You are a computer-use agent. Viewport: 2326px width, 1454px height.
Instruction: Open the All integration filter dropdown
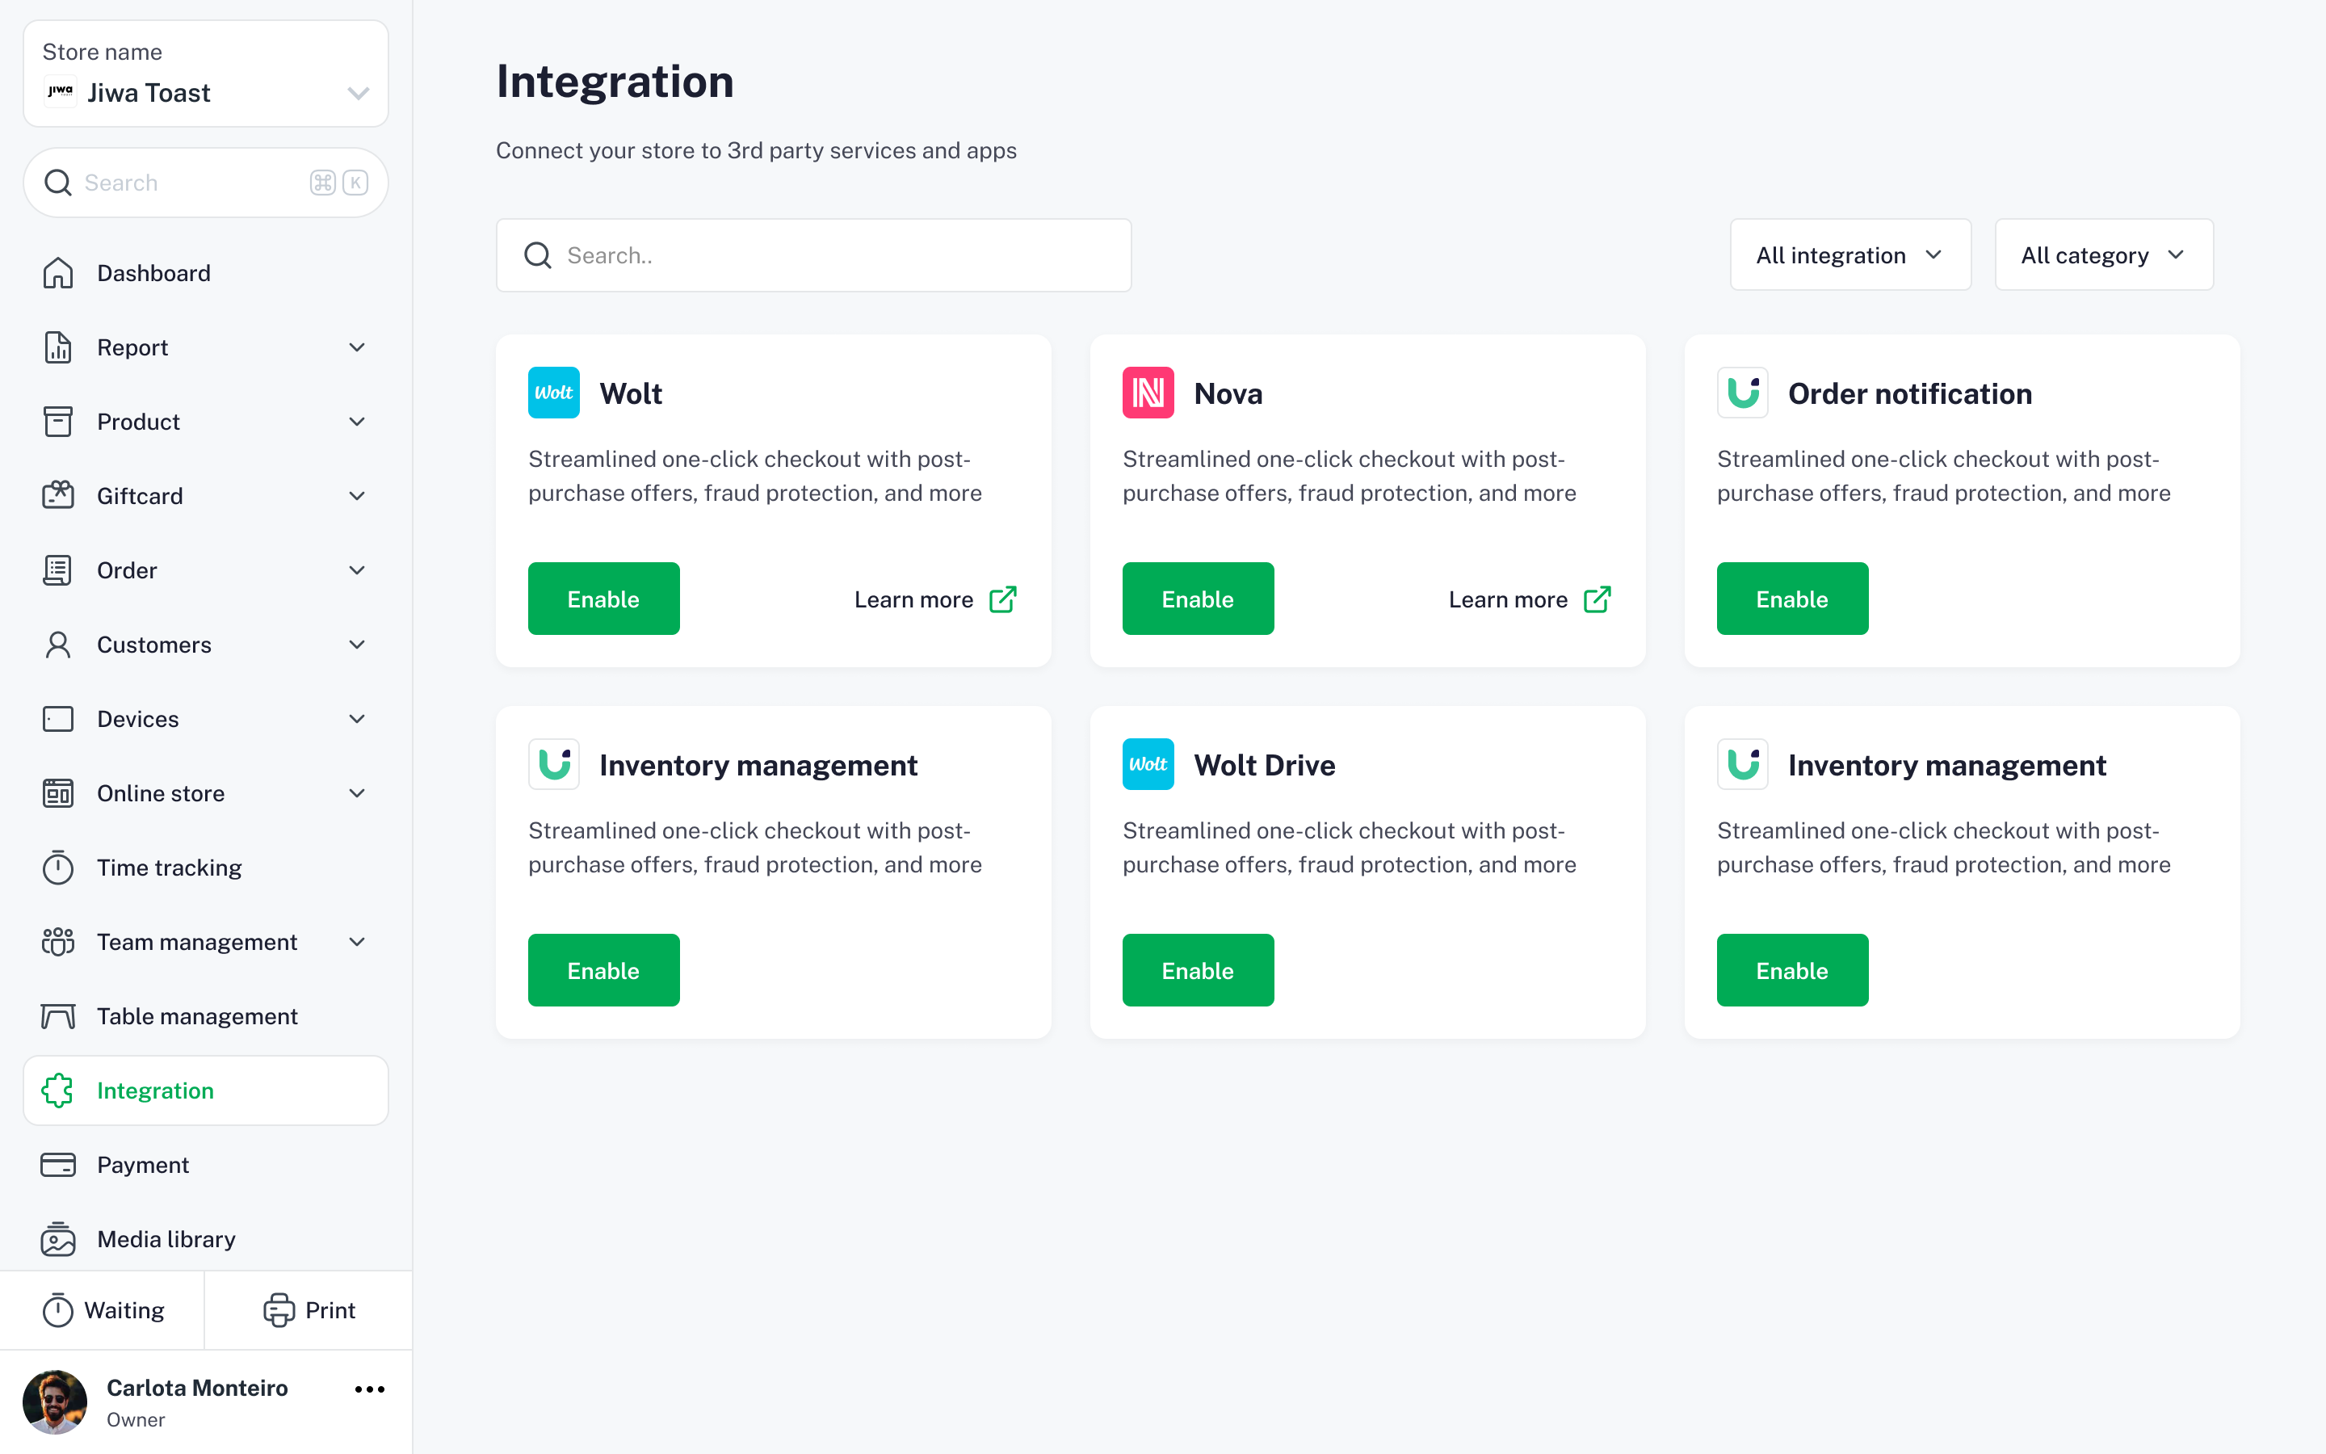pos(1849,254)
